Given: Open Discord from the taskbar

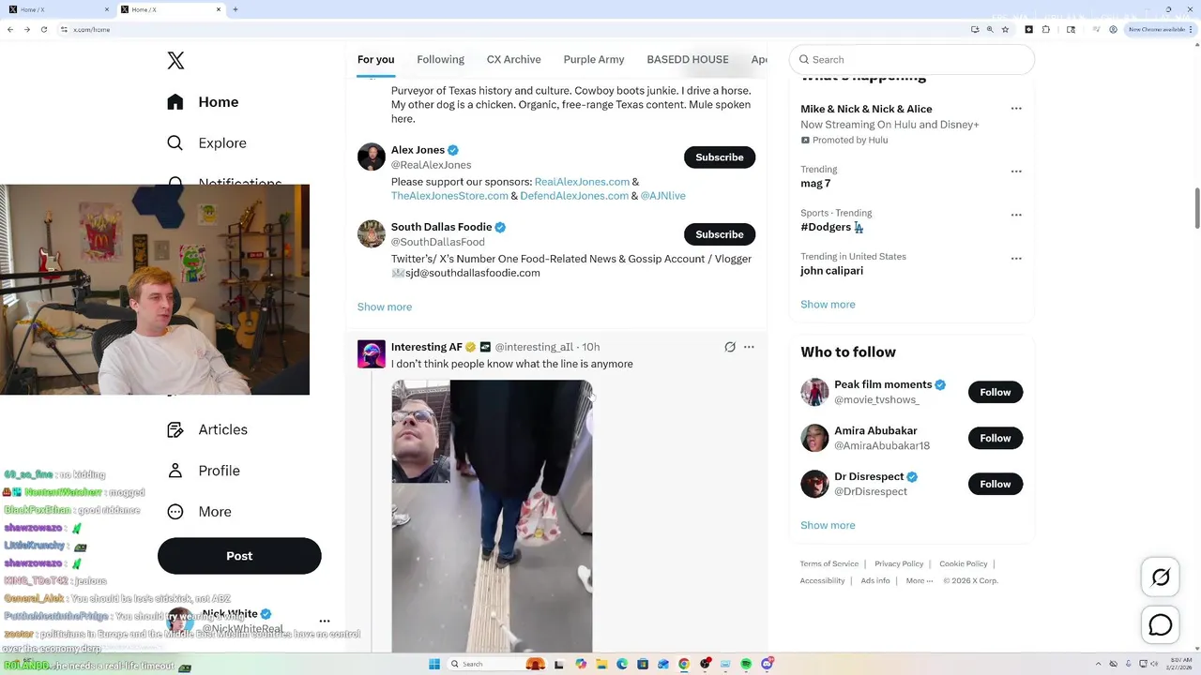Looking at the screenshot, I should point(768,664).
